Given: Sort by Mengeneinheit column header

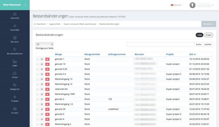Looking at the screenshot, I should pyautogui.click(x=92, y=54).
